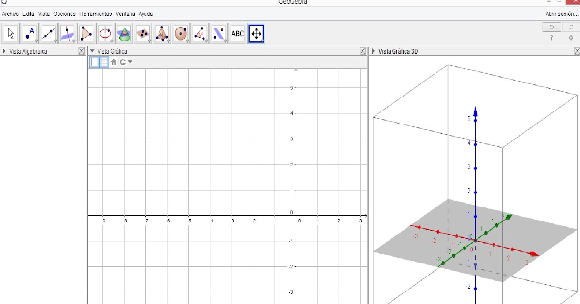Select the ABC text tool
Viewport: 580px width, 304px height.
[x=237, y=33]
